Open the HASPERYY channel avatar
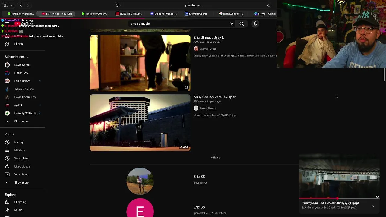This screenshot has height=217, width=386. click(7, 73)
